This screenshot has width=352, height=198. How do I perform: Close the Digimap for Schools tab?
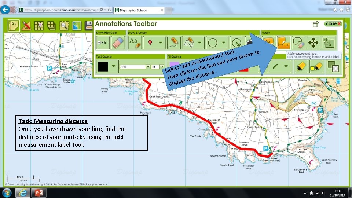tap(162, 10)
